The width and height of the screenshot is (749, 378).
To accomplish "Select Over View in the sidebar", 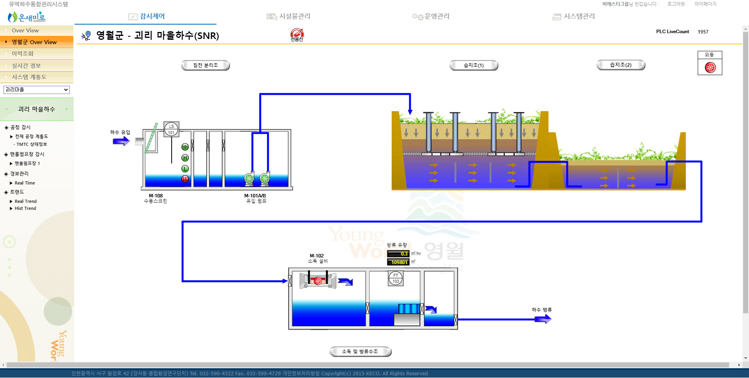I will pyautogui.click(x=37, y=30).
